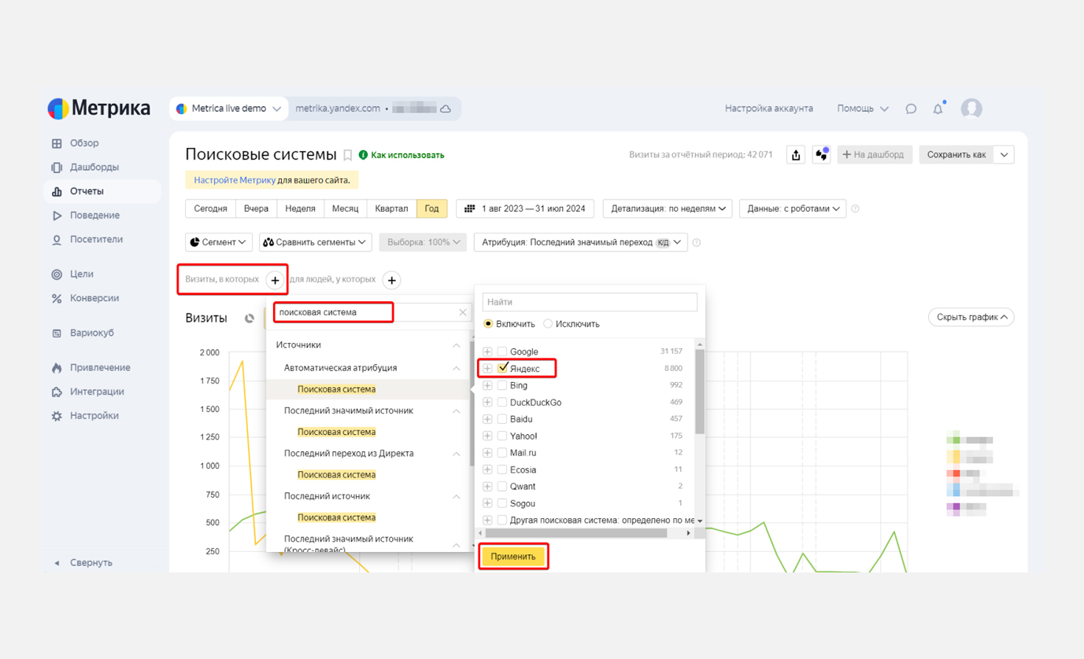This screenshot has height=659, width=1084.
Task: Select the Включить radio button
Action: pos(488,324)
